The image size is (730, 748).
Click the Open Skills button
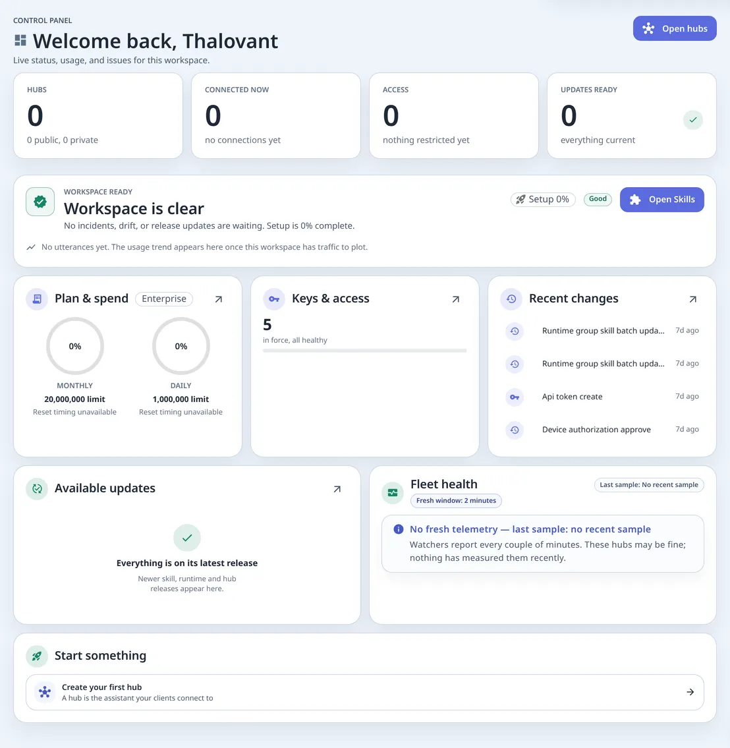(x=661, y=200)
